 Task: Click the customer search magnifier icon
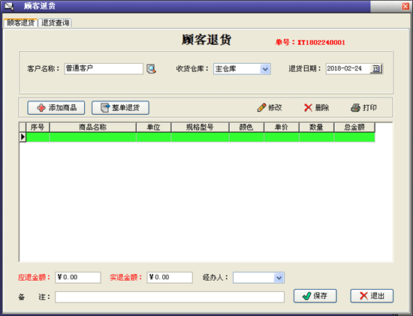coord(151,69)
